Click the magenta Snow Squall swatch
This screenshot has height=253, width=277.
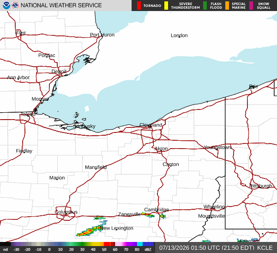[251, 6]
